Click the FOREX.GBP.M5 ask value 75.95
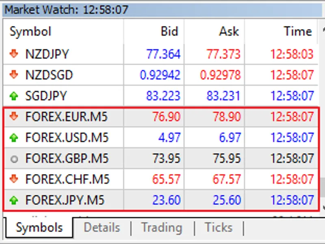 click(227, 159)
